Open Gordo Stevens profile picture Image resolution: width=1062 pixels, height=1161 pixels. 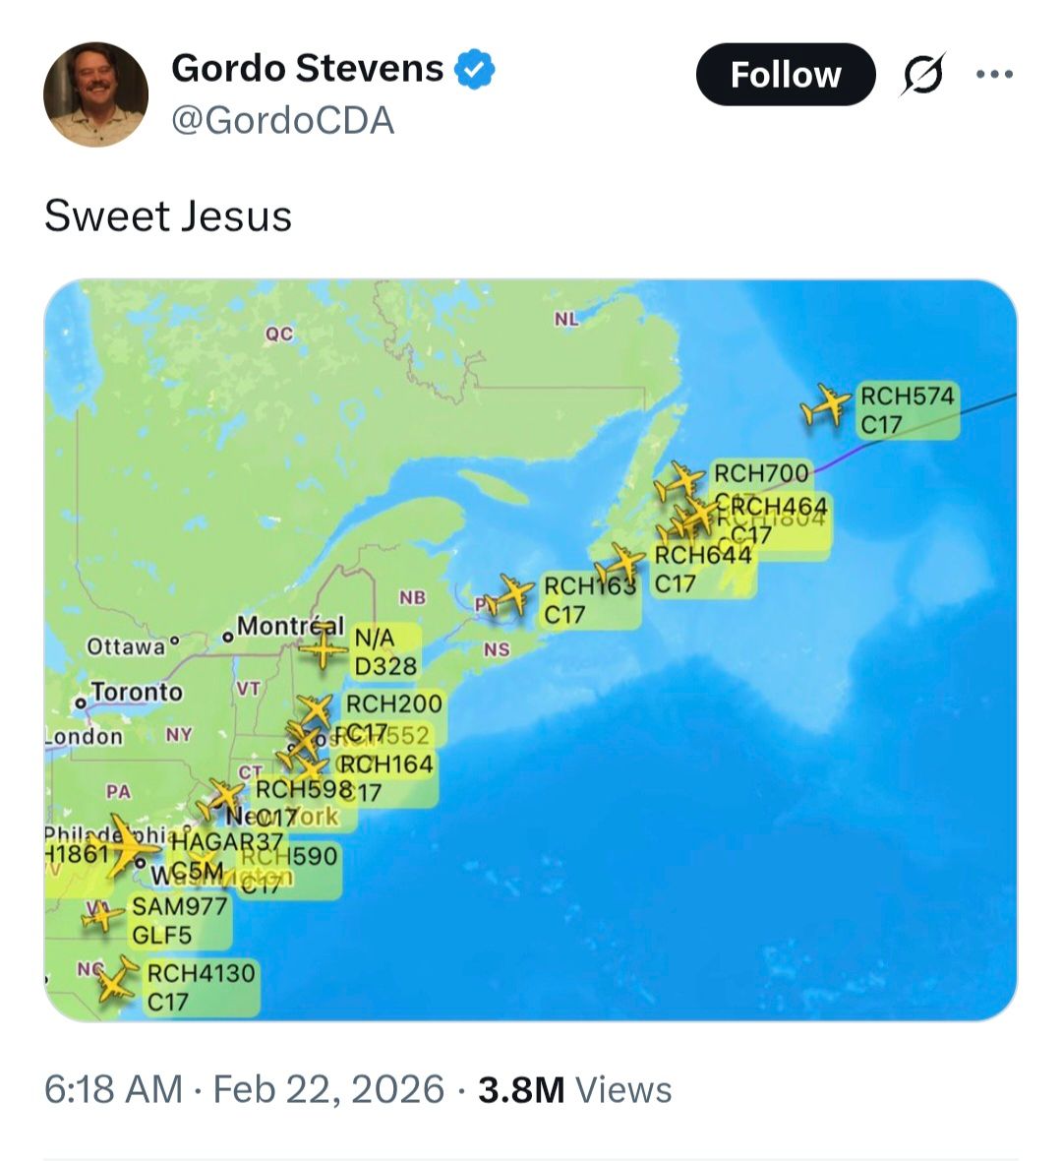95,93
